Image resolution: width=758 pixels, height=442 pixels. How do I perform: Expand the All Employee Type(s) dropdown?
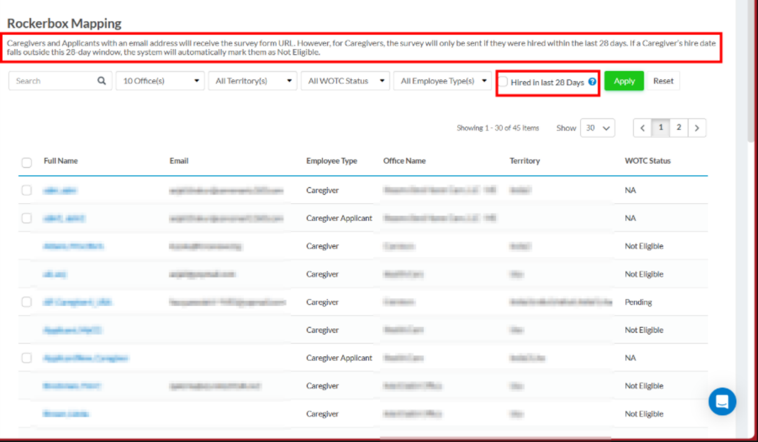[442, 81]
